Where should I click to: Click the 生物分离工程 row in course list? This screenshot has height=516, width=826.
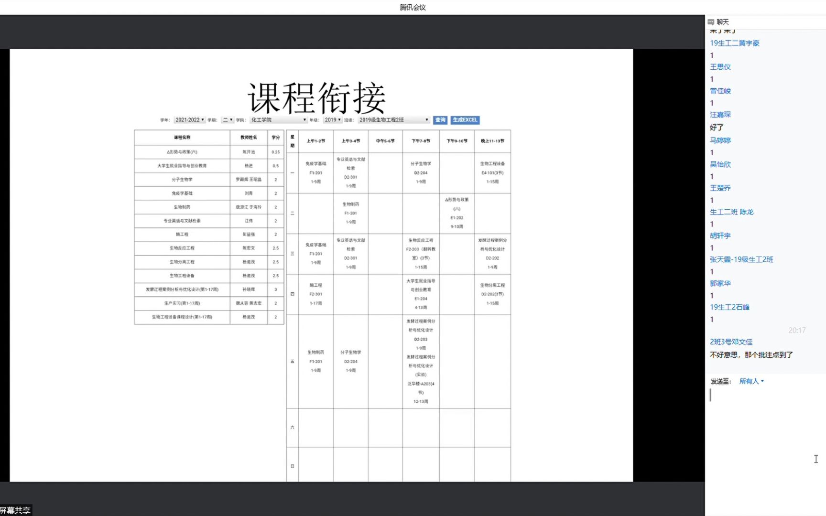click(209, 262)
